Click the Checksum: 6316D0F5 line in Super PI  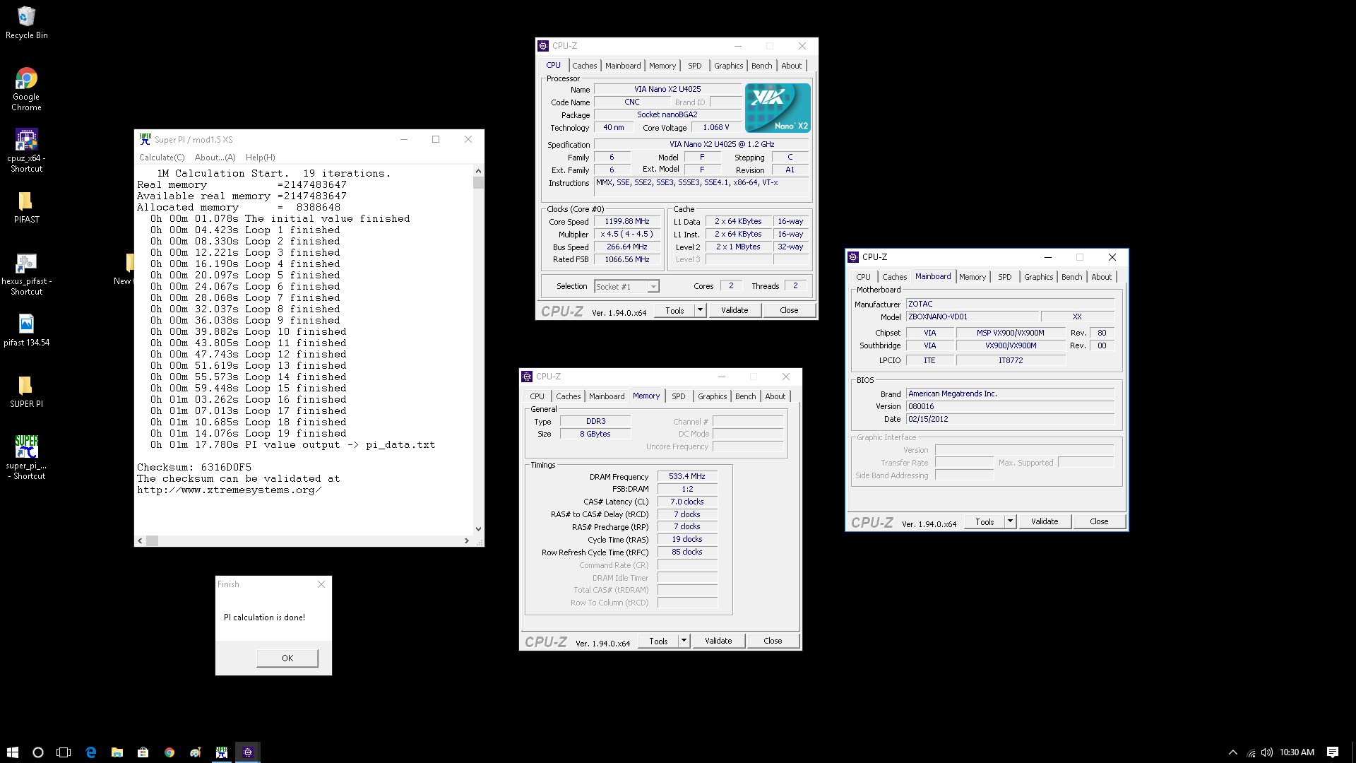click(194, 467)
